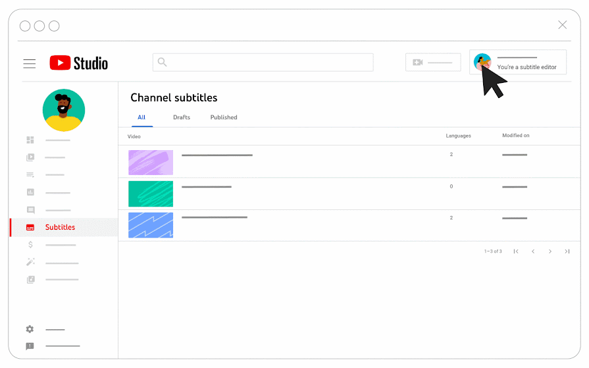589x368 pixels.
Task: Open the Send feedback icon
Action: pos(30,346)
